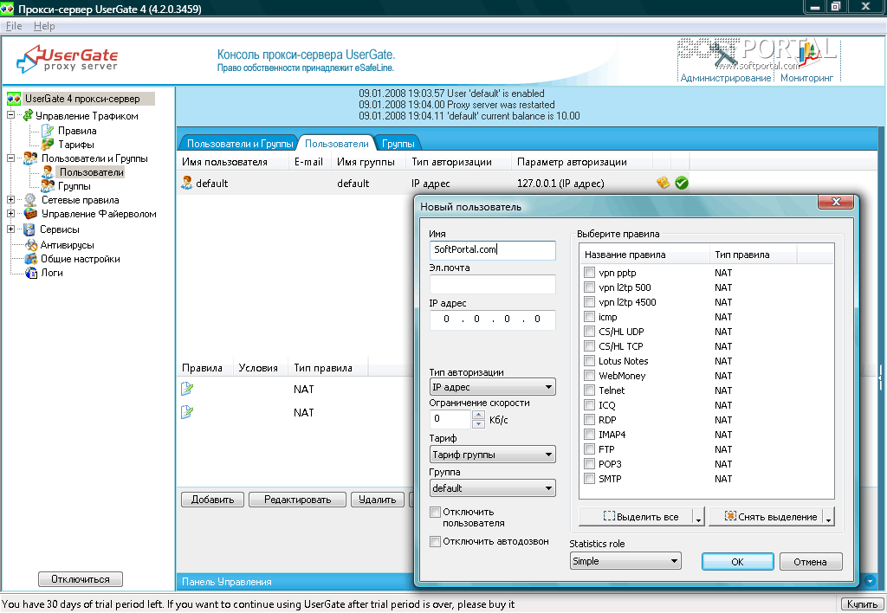Click the OK button in dialog

coord(737,562)
